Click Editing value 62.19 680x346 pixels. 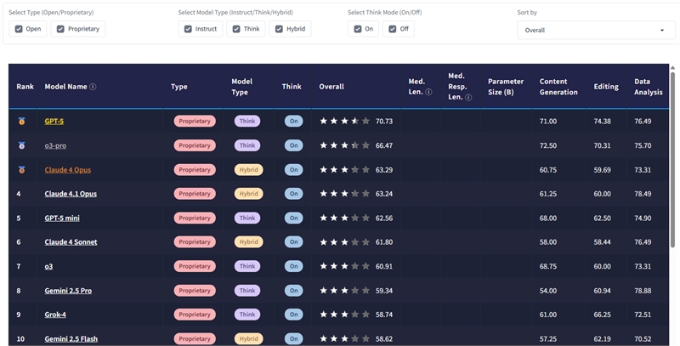click(603, 338)
